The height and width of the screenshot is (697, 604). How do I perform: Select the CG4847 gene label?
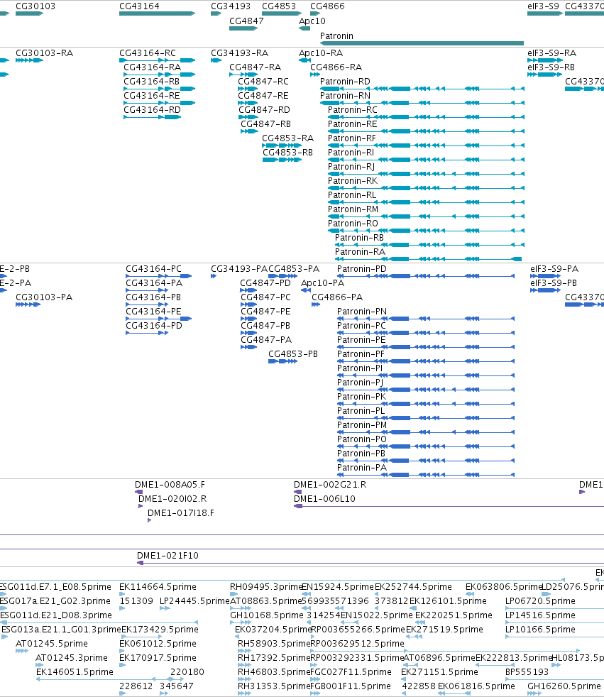(x=246, y=21)
